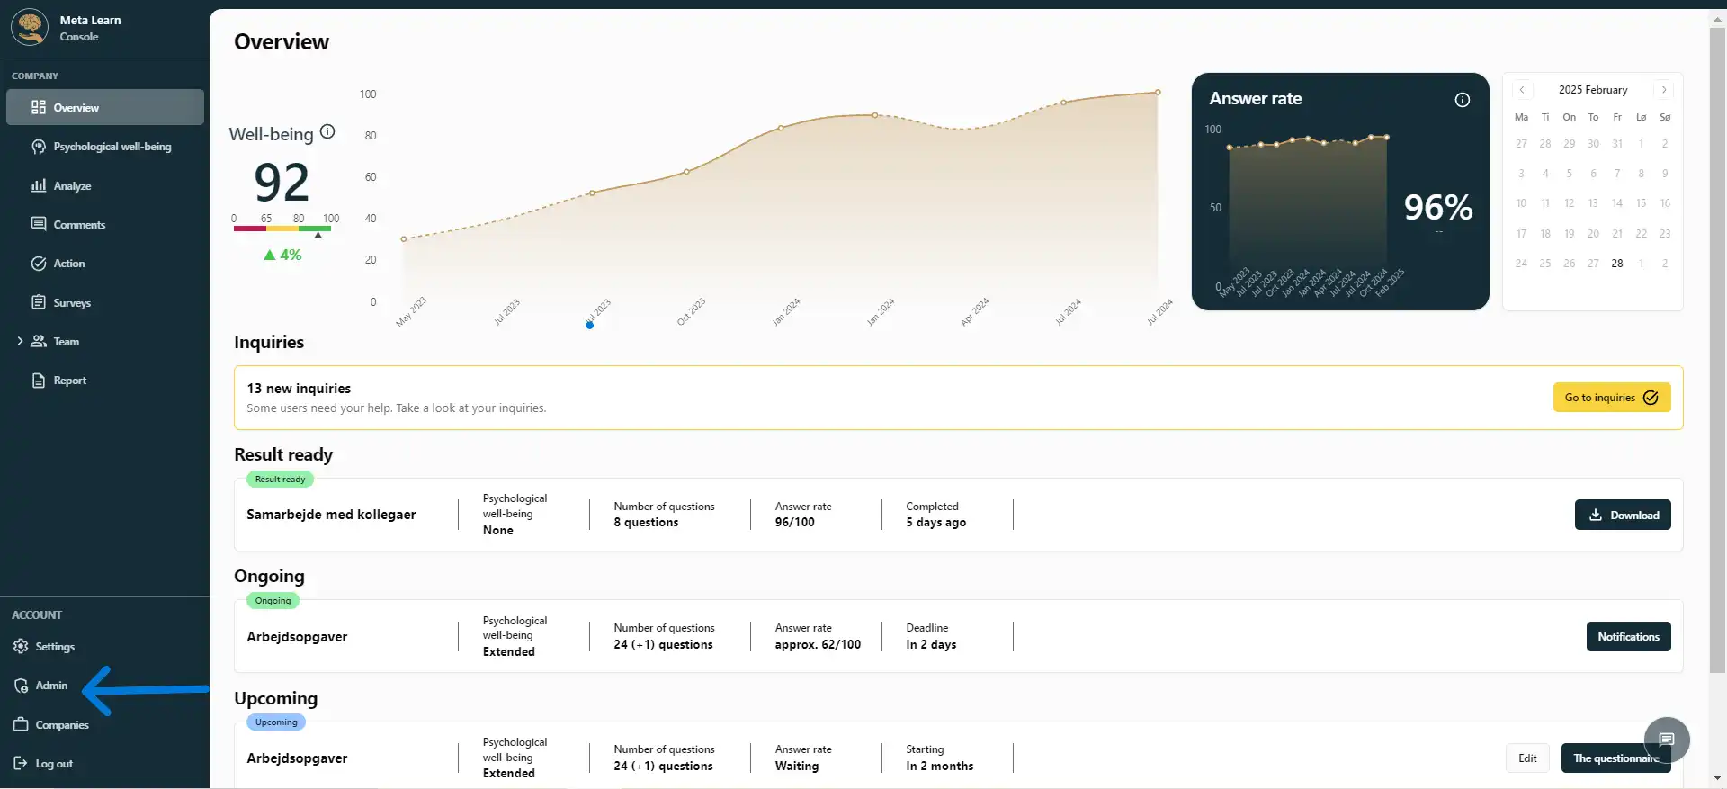Image resolution: width=1727 pixels, height=789 pixels.
Task: Go to previous calendar month
Action: point(1522,90)
